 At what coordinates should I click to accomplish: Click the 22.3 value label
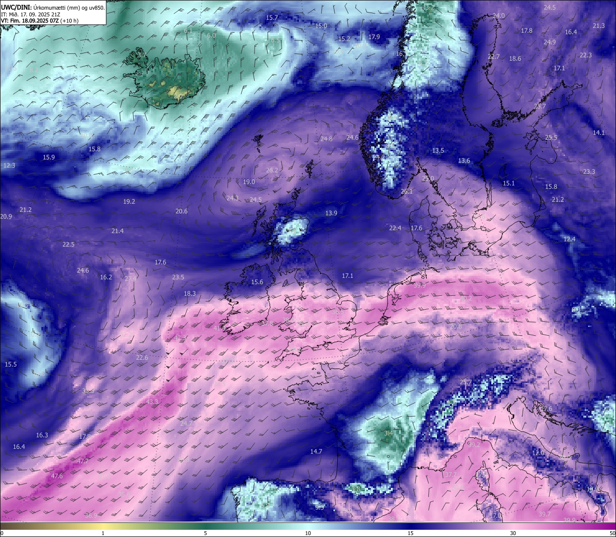[586, 55]
